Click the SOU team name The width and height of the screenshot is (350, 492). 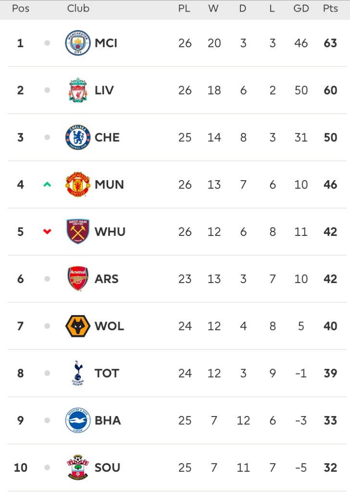click(x=107, y=467)
